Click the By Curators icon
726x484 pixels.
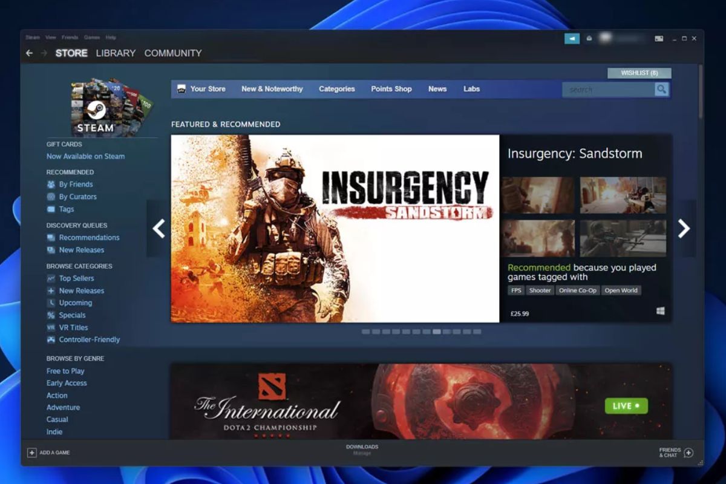click(x=51, y=197)
